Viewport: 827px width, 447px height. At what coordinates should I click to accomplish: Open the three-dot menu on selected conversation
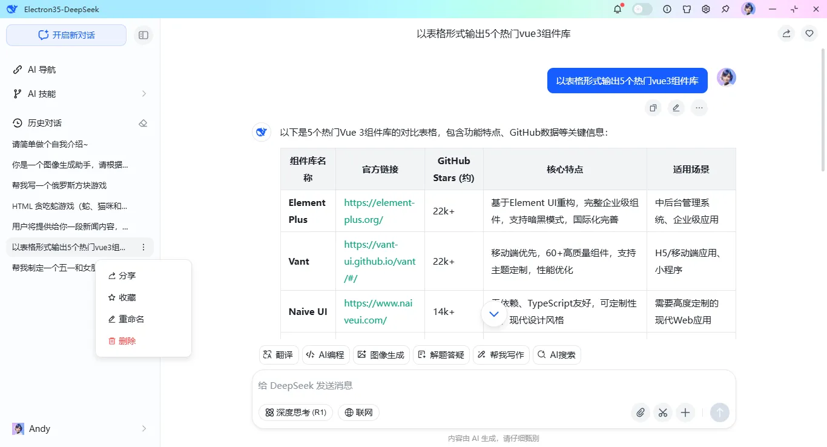(143, 247)
